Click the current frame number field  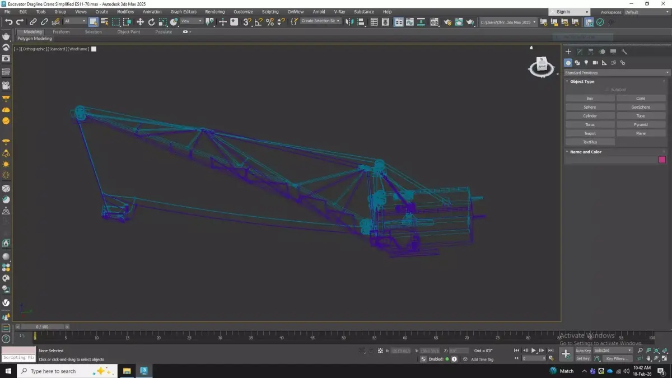pyautogui.click(x=531, y=358)
